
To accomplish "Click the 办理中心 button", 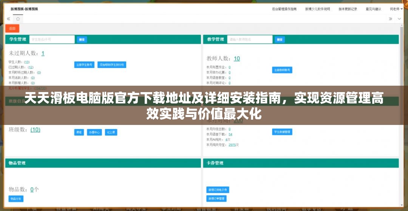I will pyautogui.click(x=94, y=132).
